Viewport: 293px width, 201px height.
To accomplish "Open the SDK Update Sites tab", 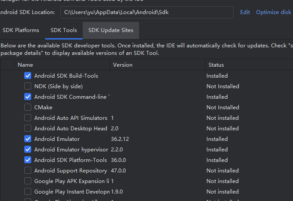I will 111,30.
